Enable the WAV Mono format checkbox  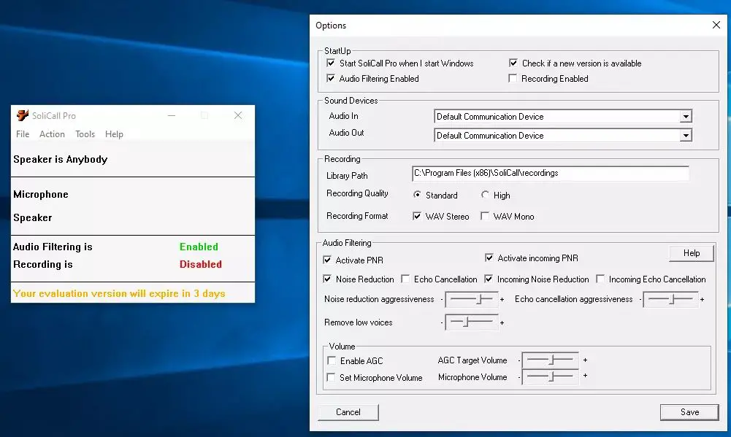coord(486,216)
